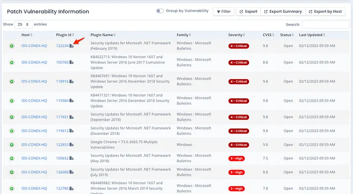
Task: Click CVSS value 7.8
Action: tap(265, 189)
